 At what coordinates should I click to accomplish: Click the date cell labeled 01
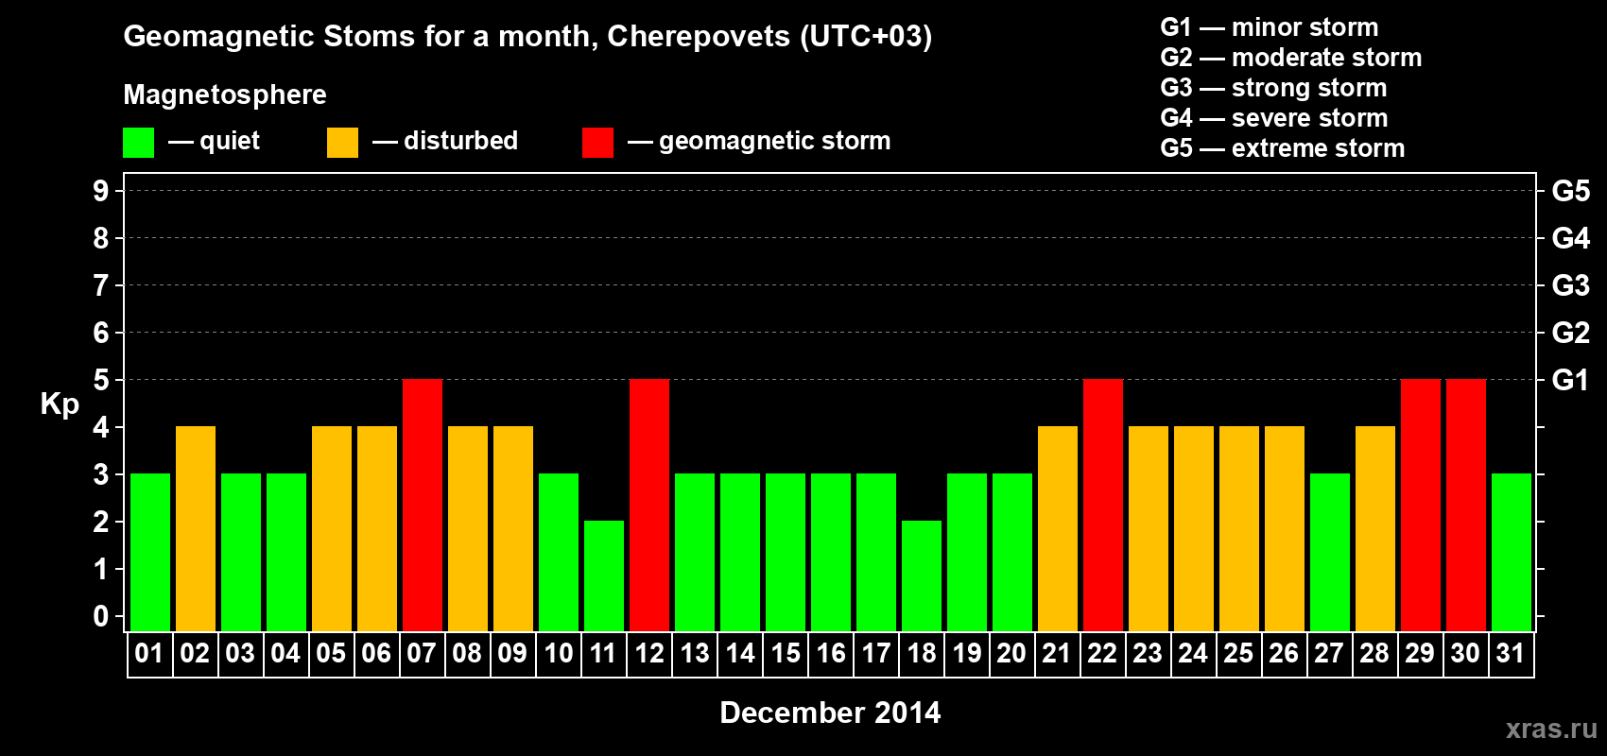coord(149,654)
